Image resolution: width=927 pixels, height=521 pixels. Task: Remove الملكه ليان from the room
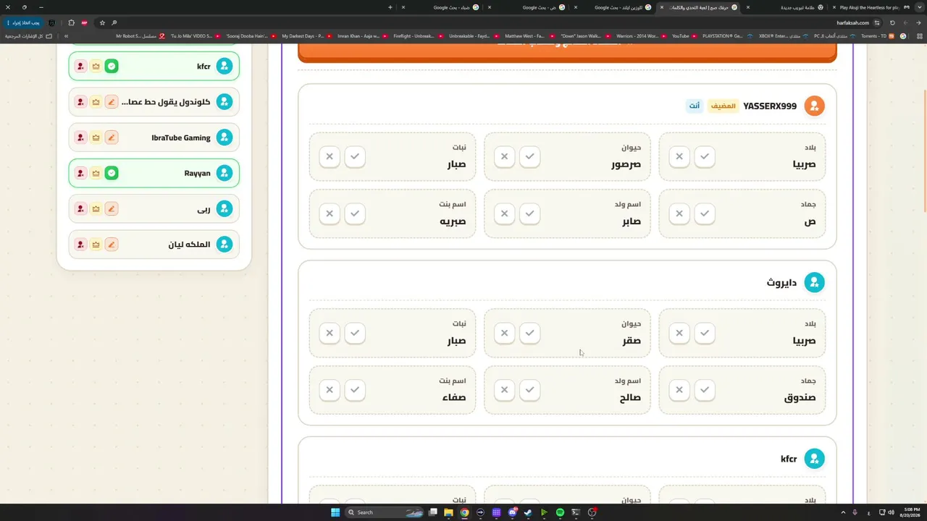(x=80, y=245)
